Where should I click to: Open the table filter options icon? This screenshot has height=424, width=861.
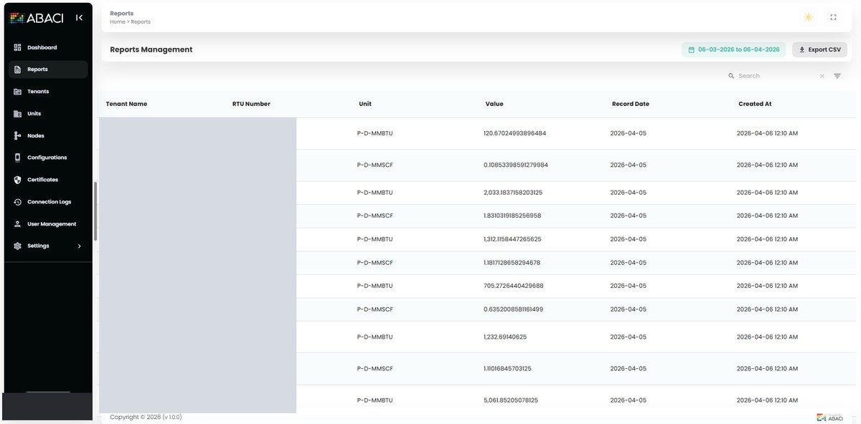(x=837, y=76)
